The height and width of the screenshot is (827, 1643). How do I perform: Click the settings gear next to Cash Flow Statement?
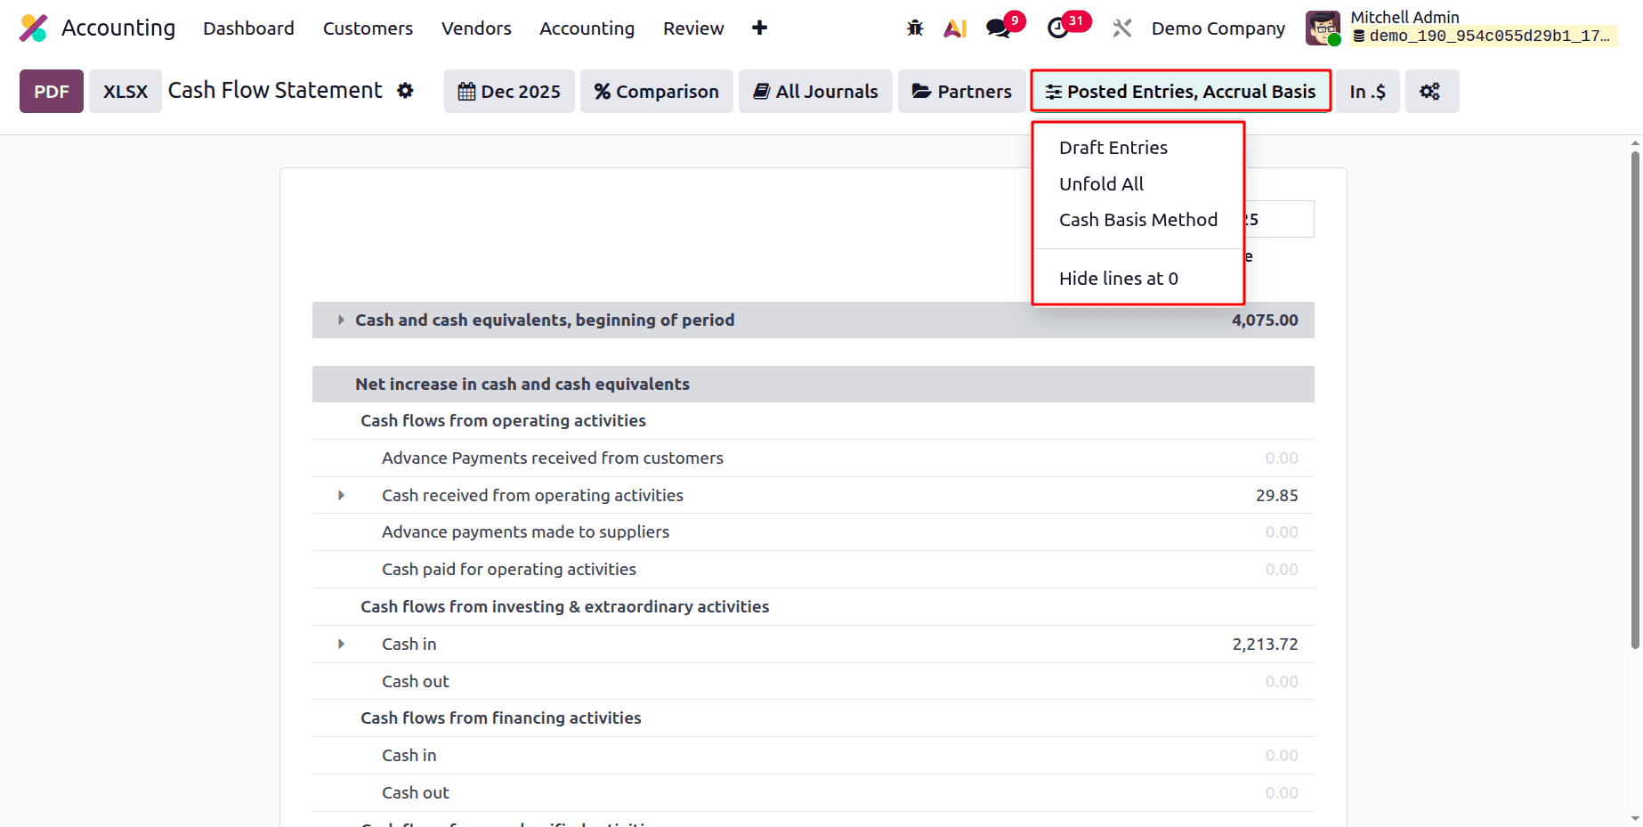(x=405, y=90)
